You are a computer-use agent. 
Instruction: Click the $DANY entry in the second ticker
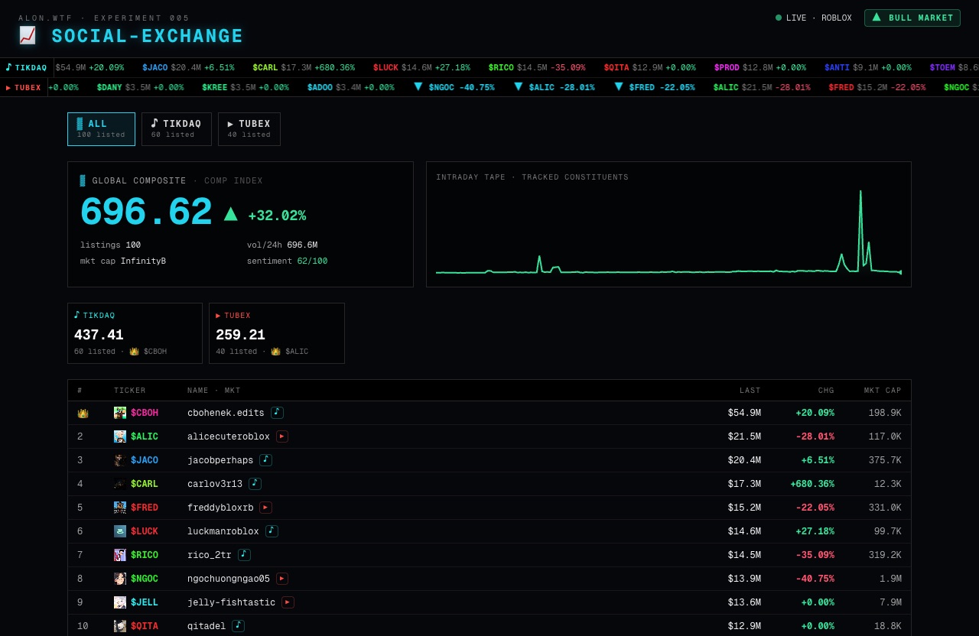(x=140, y=87)
